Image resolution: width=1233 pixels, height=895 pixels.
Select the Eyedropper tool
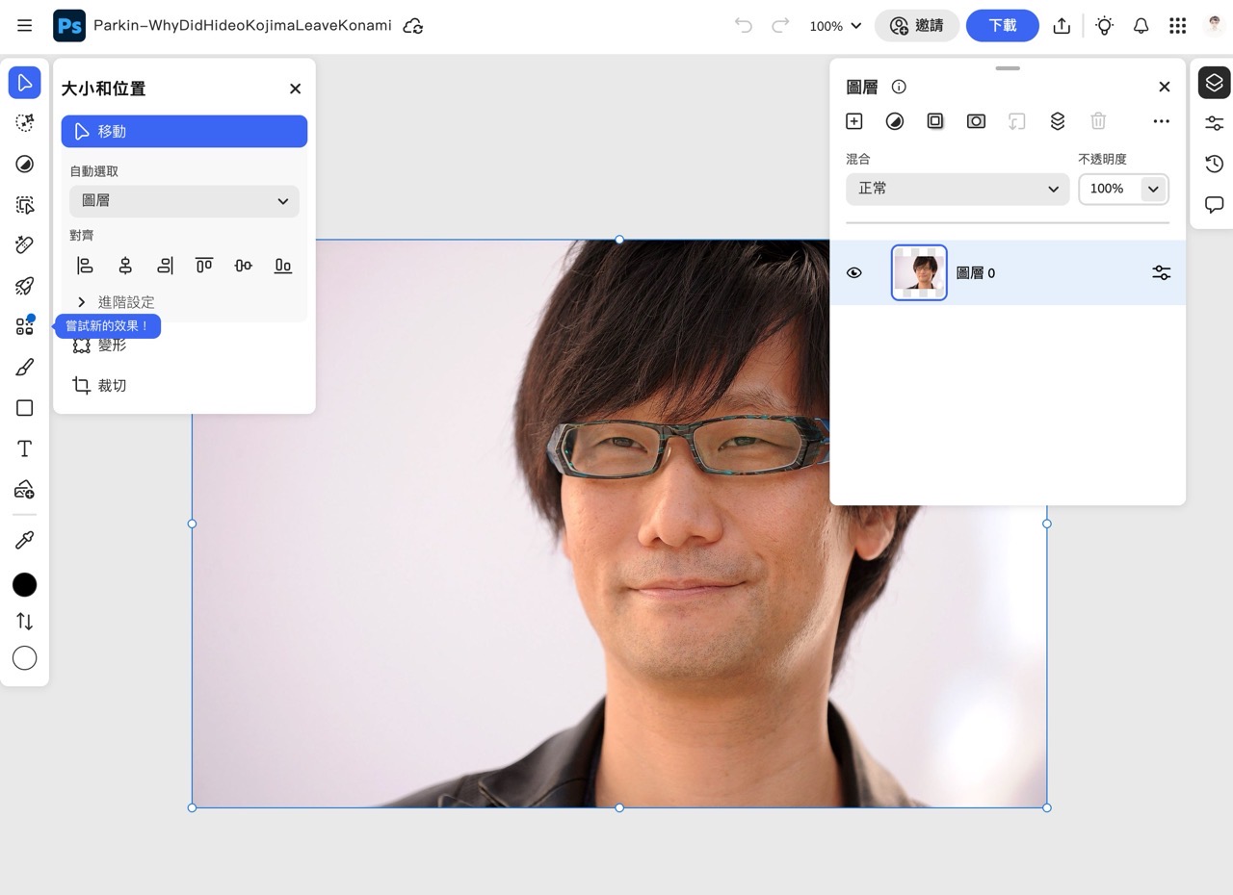coord(24,539)
